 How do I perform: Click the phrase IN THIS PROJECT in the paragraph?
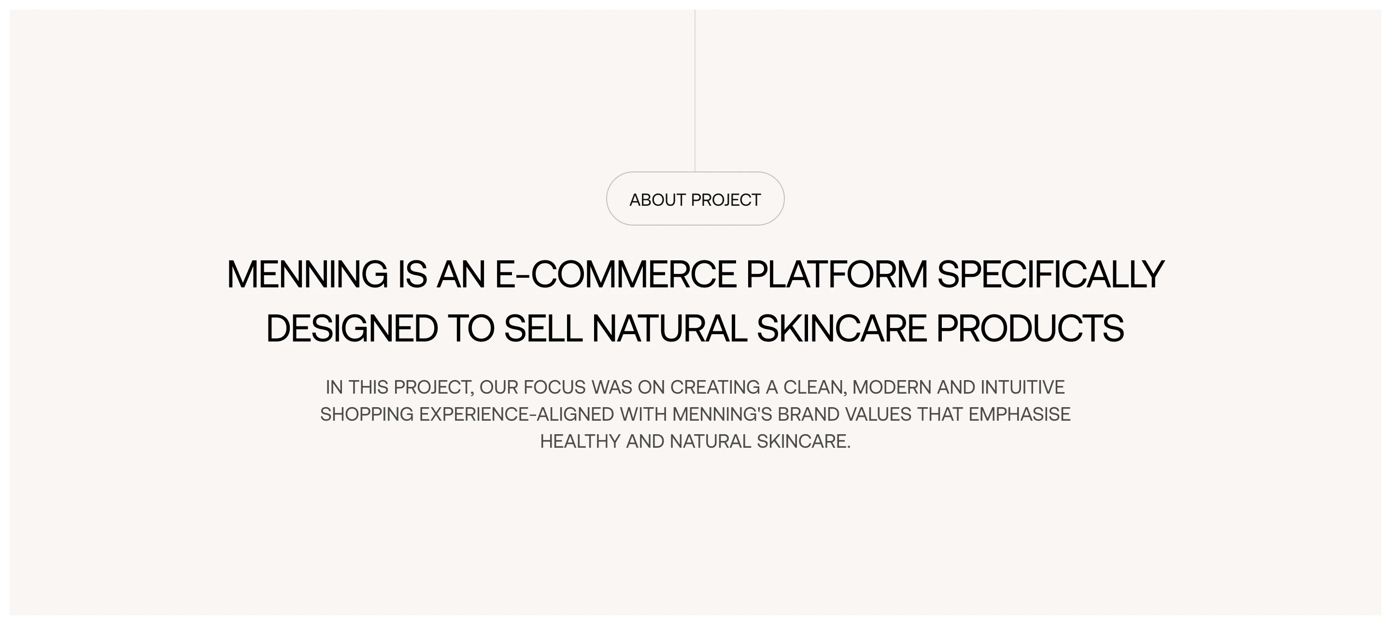pyautogui.click(x=399, y=387)
